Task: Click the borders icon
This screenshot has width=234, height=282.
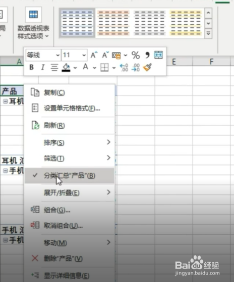Action: tap(104, 68)
